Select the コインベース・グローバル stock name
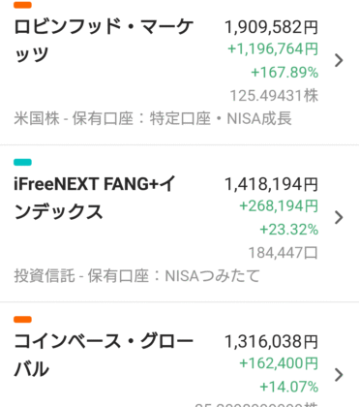Image resolution: width=359 pixels, height=407 pixels. tap(104, 355)
